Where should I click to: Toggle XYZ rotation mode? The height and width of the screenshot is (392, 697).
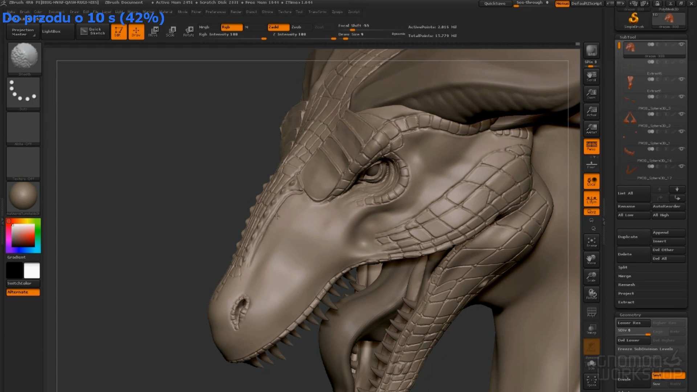coord(591,212)
